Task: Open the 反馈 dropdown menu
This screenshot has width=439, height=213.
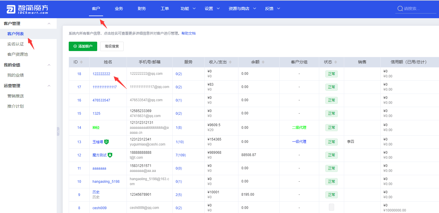Action: [x=273, y=9]
